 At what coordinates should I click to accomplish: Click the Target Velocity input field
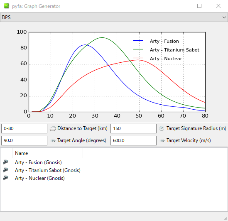[x=133, y=140]
